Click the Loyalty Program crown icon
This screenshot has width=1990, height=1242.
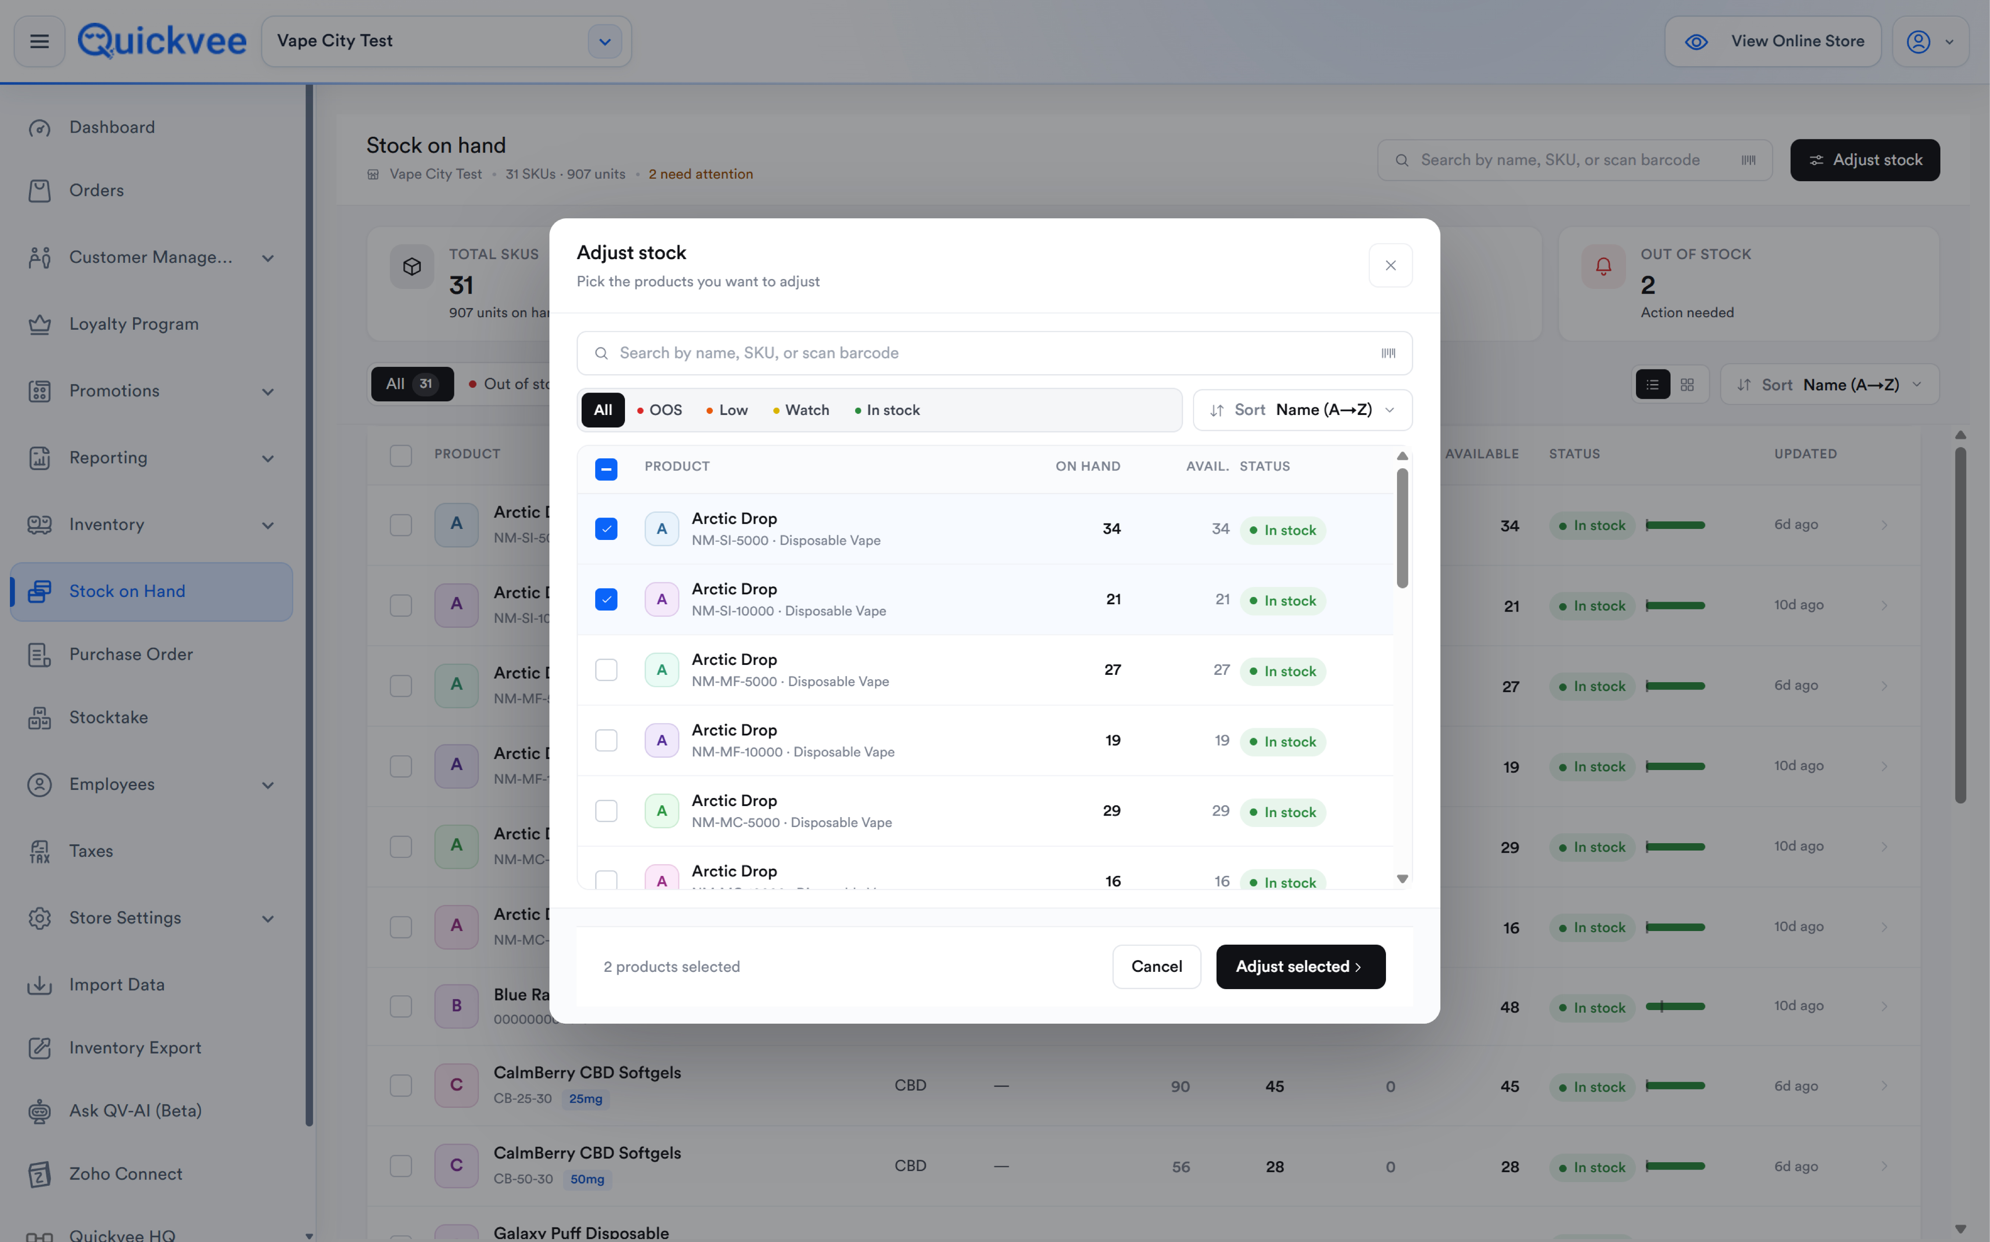39,325
